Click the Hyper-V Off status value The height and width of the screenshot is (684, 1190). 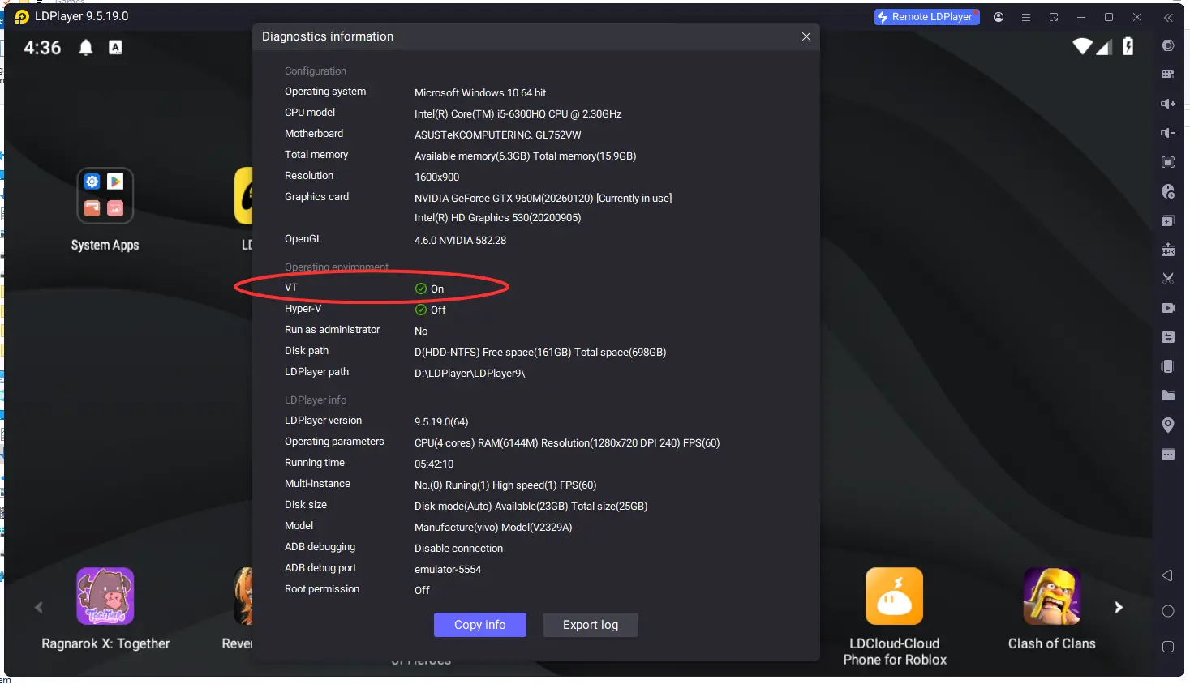click(x=430, y=310)
